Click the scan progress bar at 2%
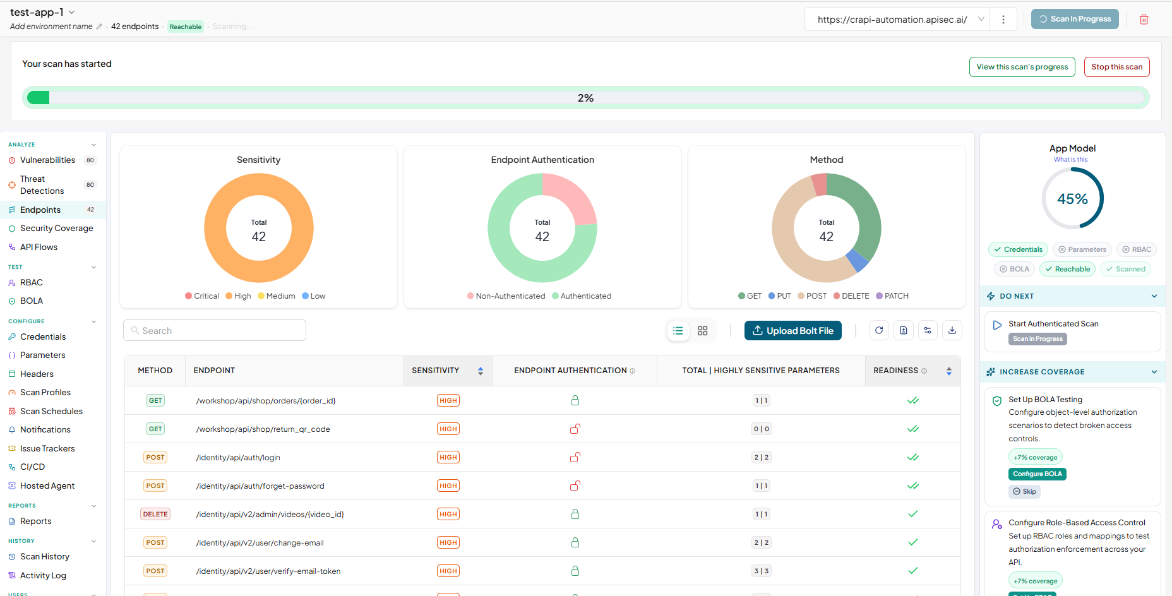Screen dimensions: 1172x596 (x=585, y=98)
